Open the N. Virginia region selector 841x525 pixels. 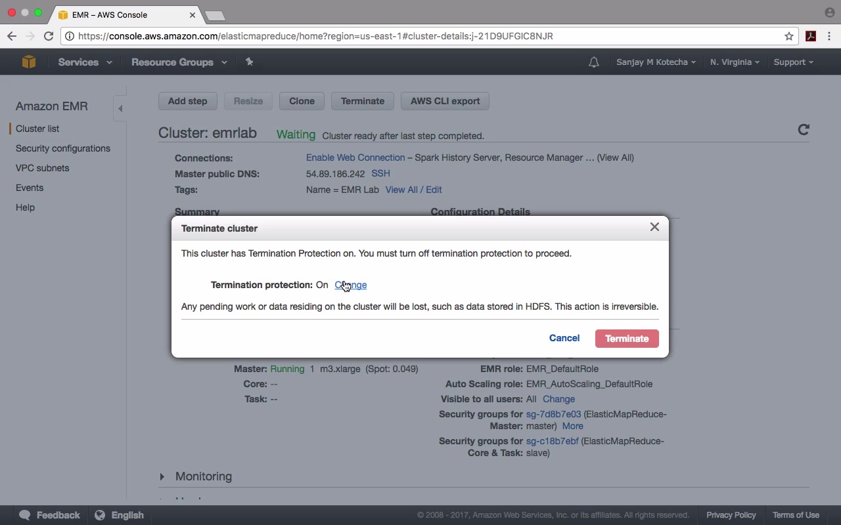(x=735, y=62)
